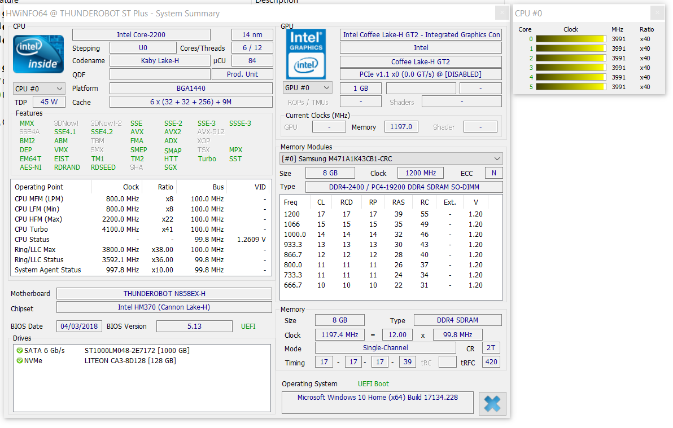Click the Prod. Unit field
Screen dimensions: 673x428
243,74
